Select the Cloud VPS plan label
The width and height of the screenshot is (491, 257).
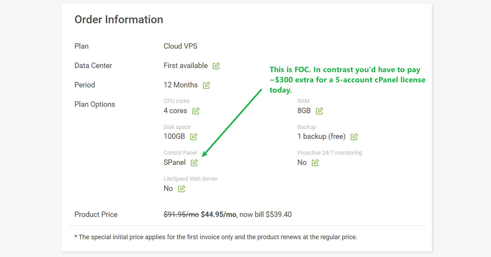click(180, 46)
